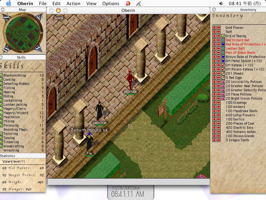Screen dimensions: 266x200
Task: Click the potion icon for 20 Invisibility Potions
Action: point(223,82)
